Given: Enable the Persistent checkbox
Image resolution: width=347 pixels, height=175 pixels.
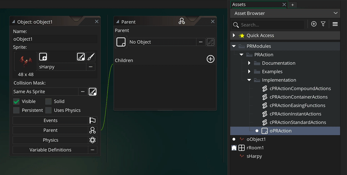Looking at the screenshot, I should coord(16,110).
